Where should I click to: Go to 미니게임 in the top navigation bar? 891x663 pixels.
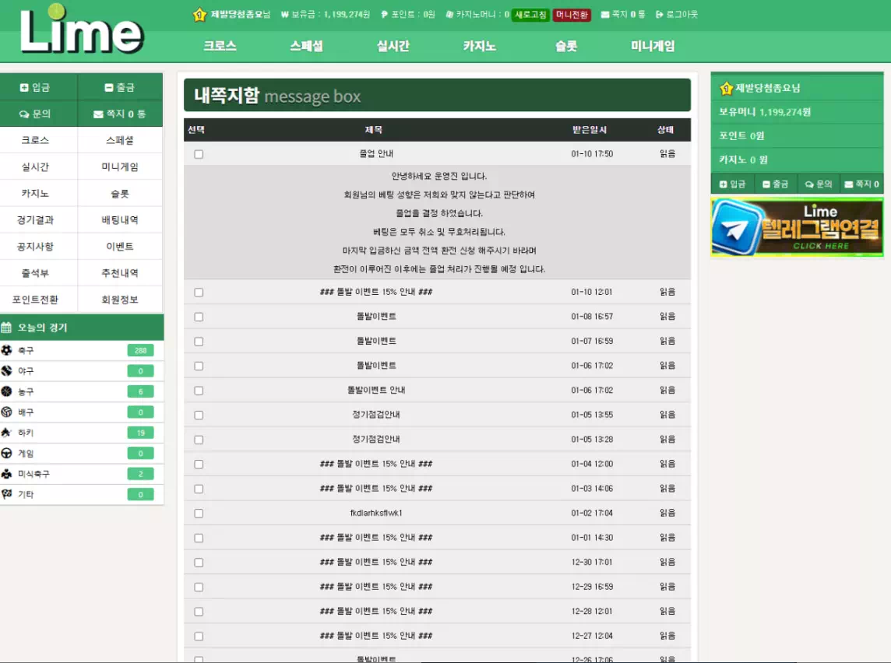pos(653,46)
